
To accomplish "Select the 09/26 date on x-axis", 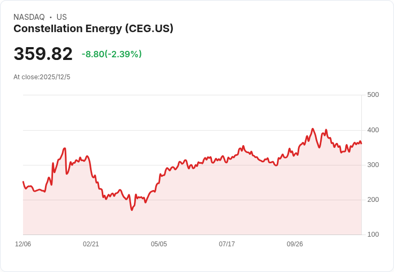I will tap(295, 244).
